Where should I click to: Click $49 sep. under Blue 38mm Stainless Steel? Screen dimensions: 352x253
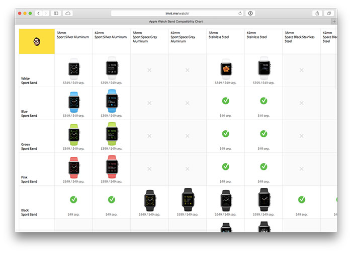click(226, 116)
